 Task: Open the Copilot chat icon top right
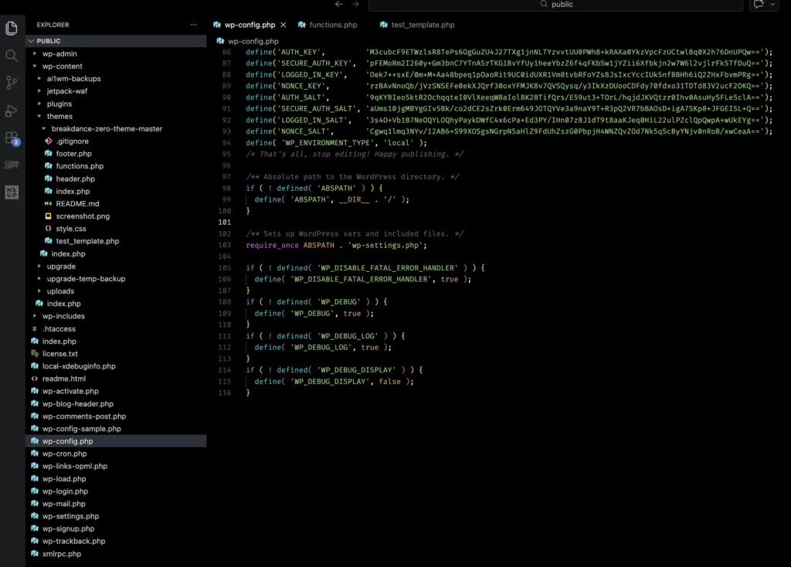pyautogui.click(x=758, y=5)
